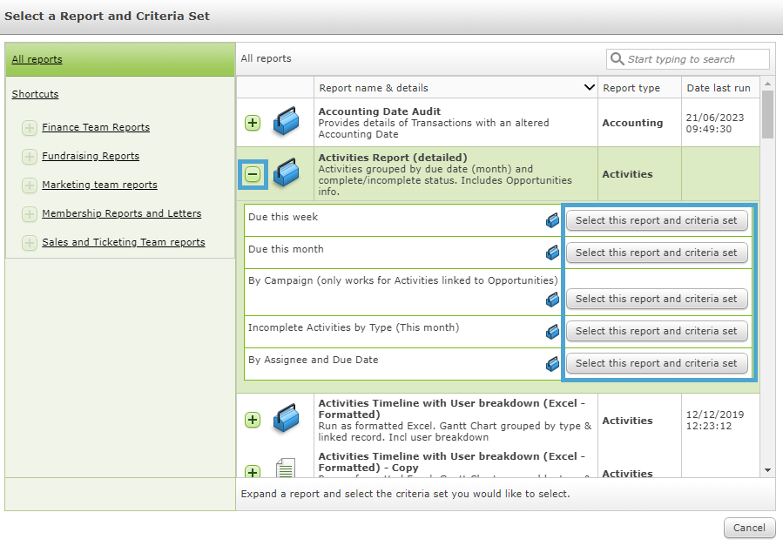This screenshot has height=546, width=783.
Task: Click small toolbox icon in By Campaign row
Action: pos(552,299)
